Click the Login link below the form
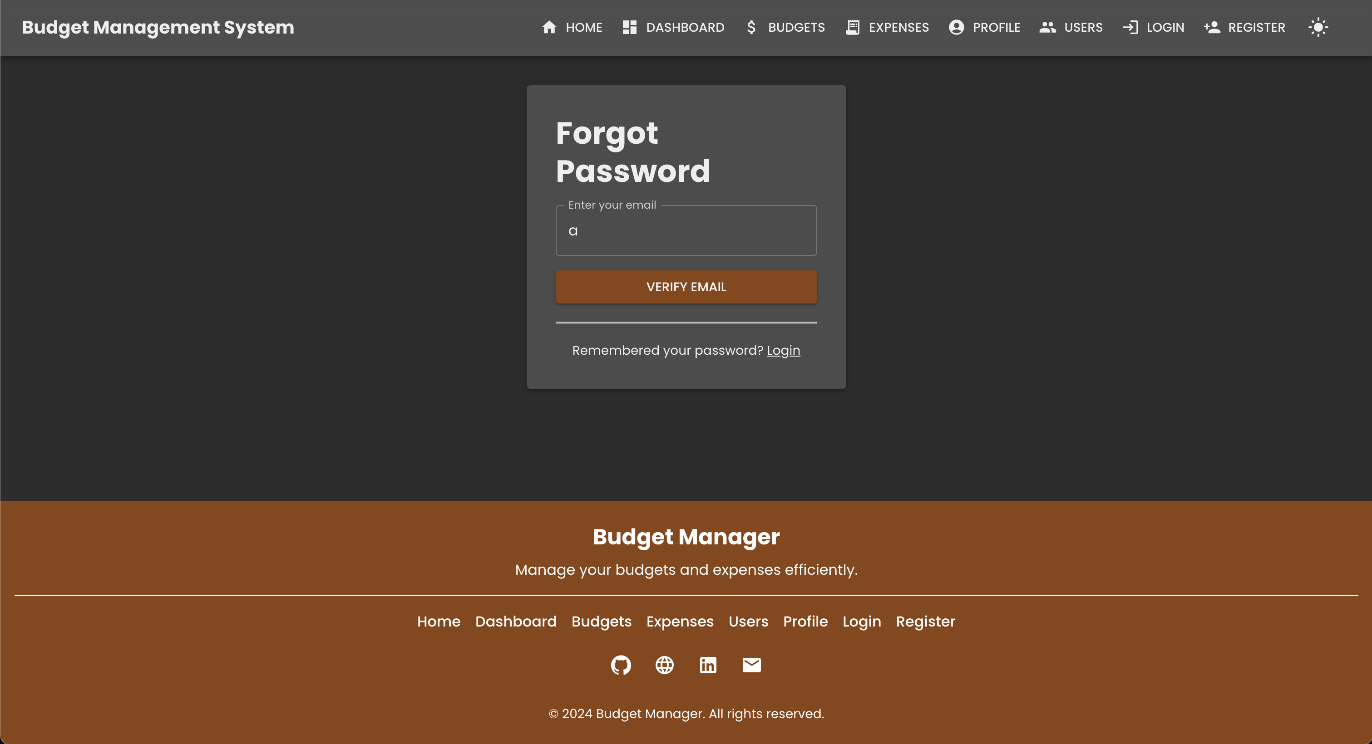 784,350
